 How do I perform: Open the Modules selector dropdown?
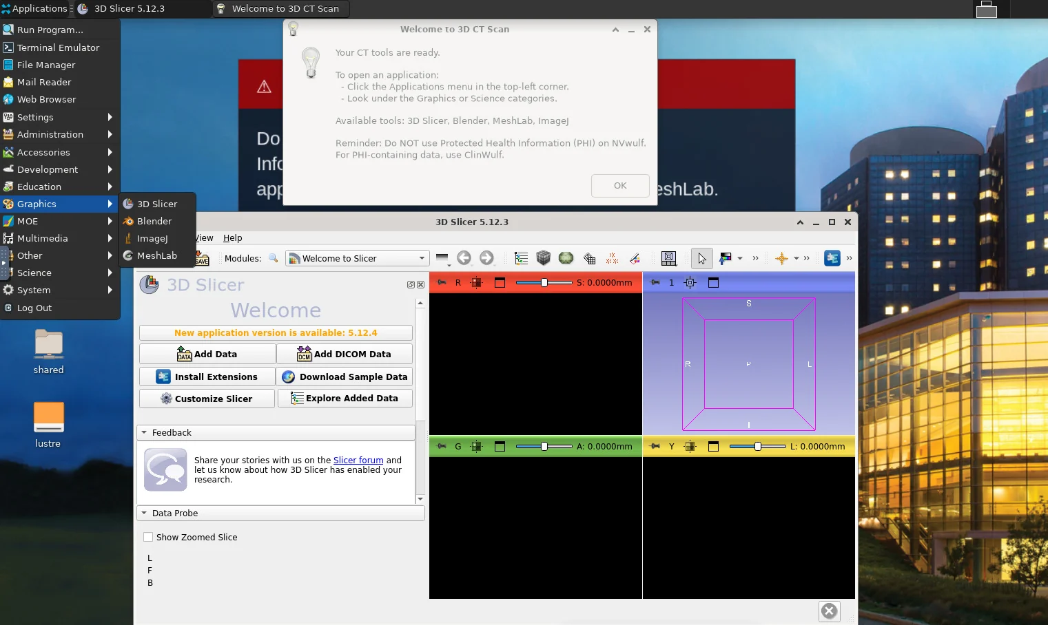coord(358,258)
